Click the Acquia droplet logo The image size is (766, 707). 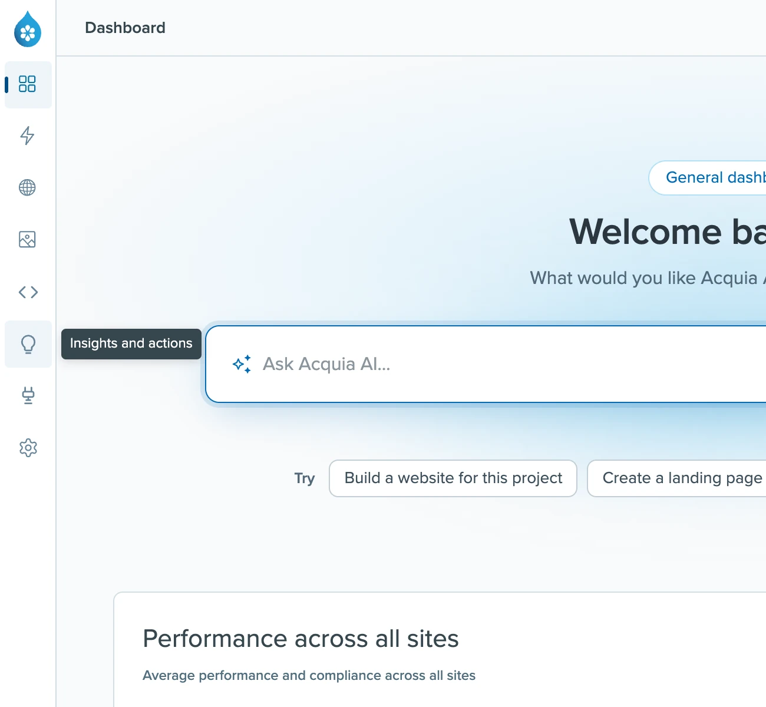(x=28, y=29)
